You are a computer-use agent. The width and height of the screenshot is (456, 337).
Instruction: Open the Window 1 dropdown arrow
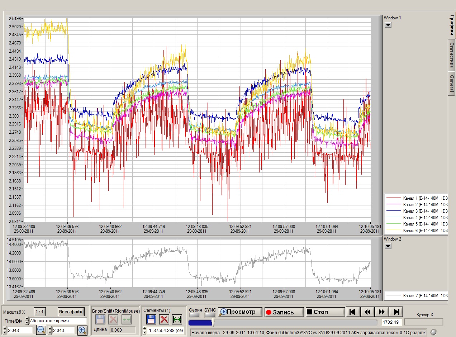coord(388,25)
